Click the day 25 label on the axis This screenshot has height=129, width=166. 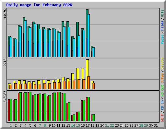126,125
